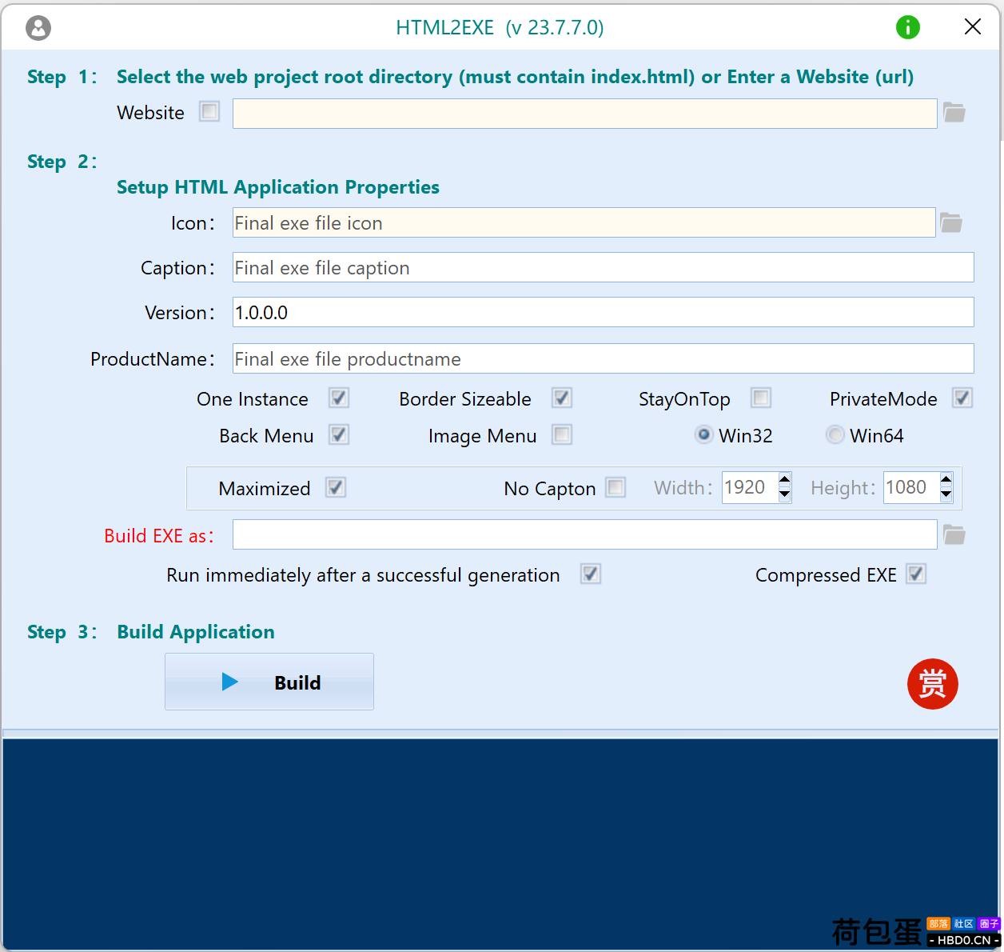Screen dimensions: 1004x952
Task: Click the ProductName input field
Action: pyautogui.click(x=604, y=358)
